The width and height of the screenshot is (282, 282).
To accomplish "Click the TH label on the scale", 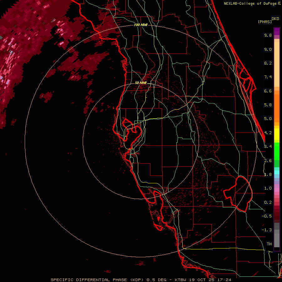I will pyautogui.click(x=269, y=244).
